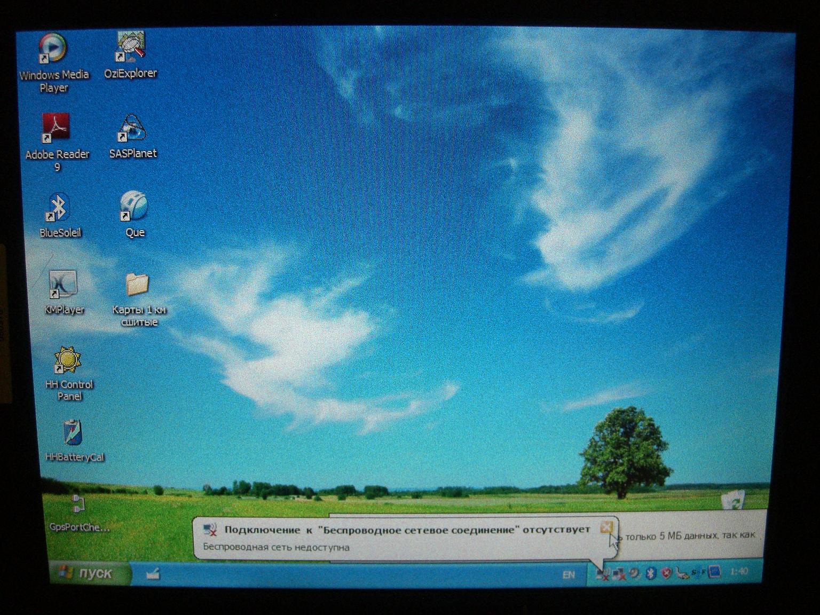Select the Adobe Reader 9 icon
Image resolution: width=820 pixels, height=615 pixels.
57,142
